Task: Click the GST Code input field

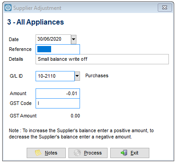Action: 58,103
